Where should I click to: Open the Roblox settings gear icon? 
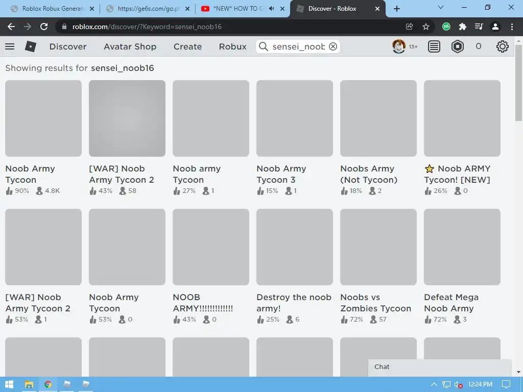pyautogui.click(x=503, y=46)
